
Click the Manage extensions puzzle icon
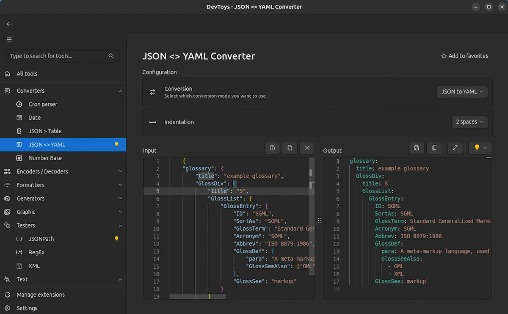click(7, 295)
